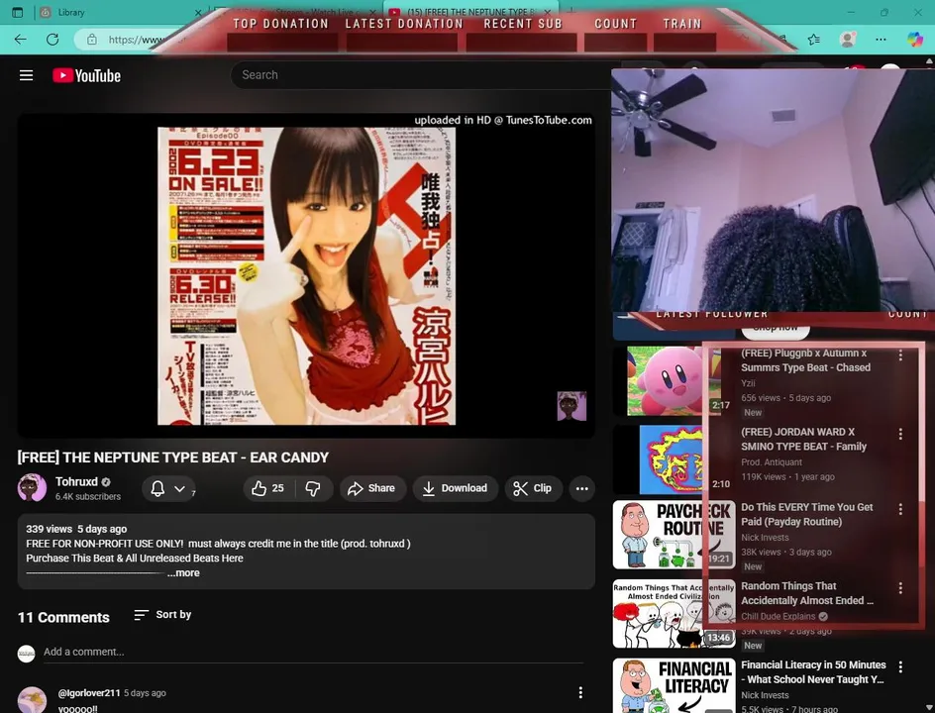Open Nick Invests channel under Payday Routine

765,537
